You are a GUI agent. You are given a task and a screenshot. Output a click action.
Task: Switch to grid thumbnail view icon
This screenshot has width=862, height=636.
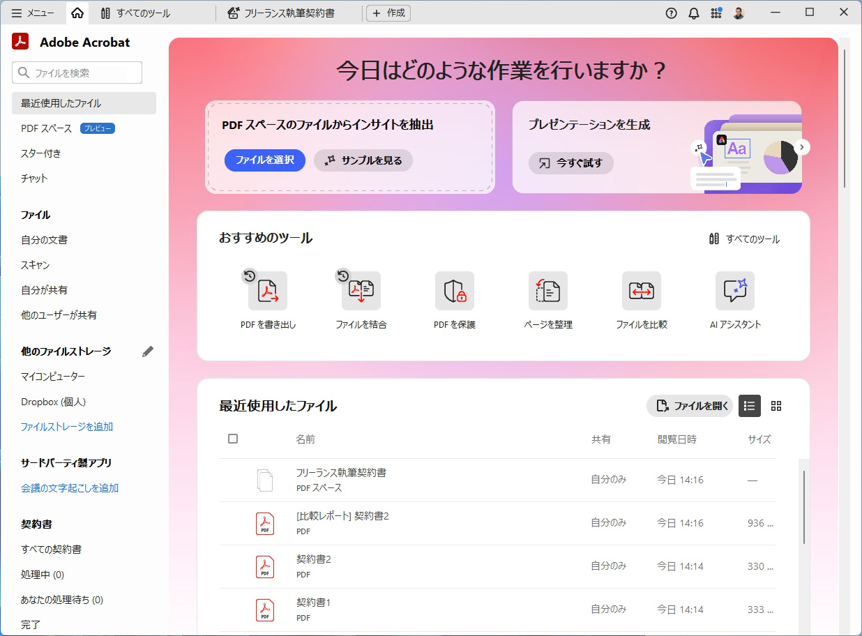click(x=776, y=406)
